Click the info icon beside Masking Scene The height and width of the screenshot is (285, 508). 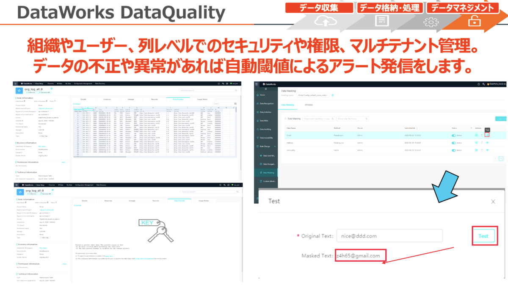pyautogui.click(x=333, y=95)
